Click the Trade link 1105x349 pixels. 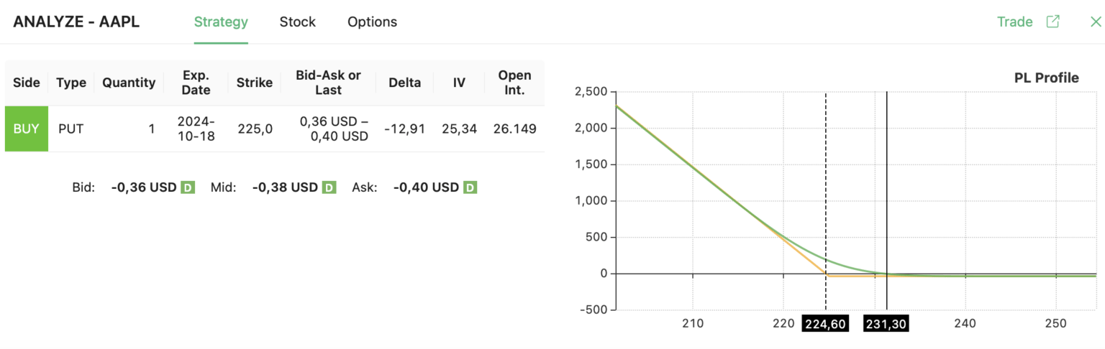(x=1014, y=22)
